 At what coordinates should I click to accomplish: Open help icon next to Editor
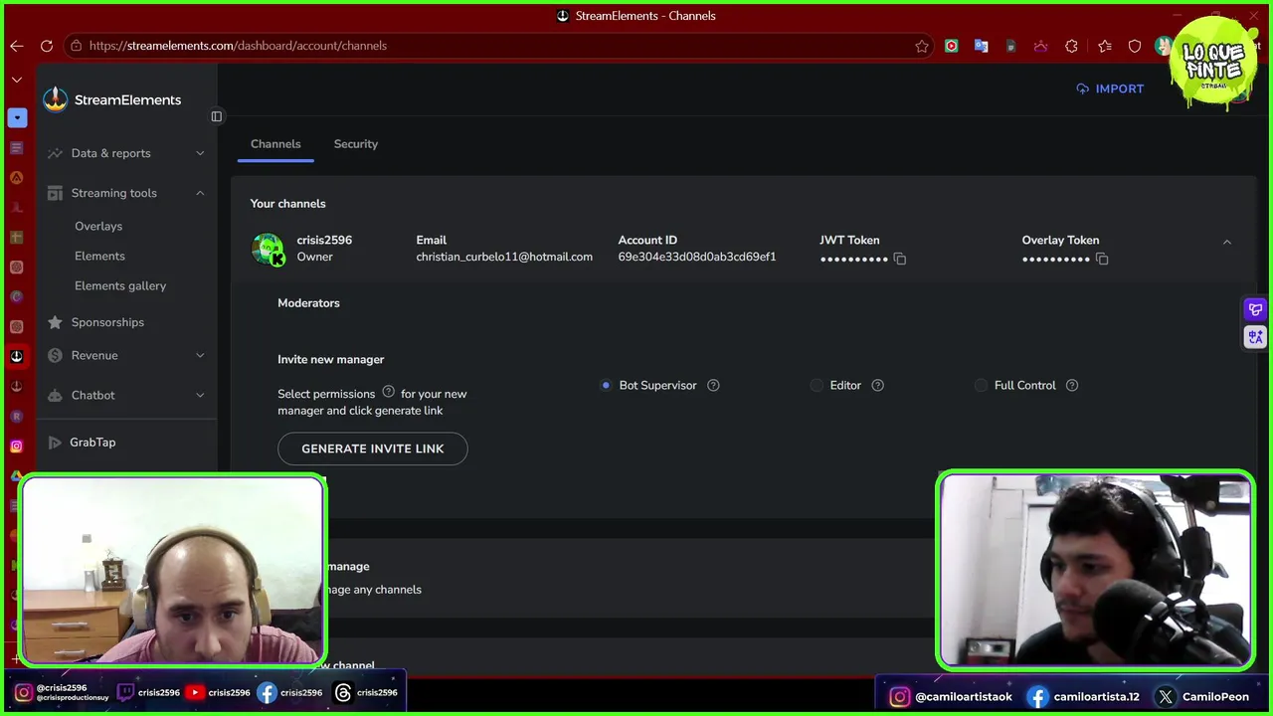pyautogui.click(x=877, y=385)
